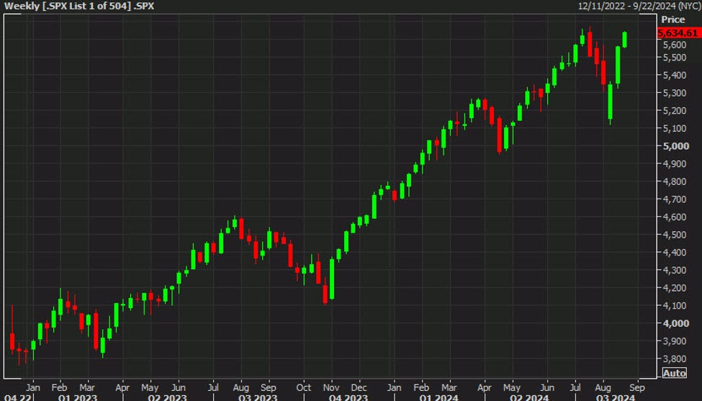The width and height of the screenshot is (702, 401).
Task: Click the bold 5,000 price axis label
Action: tap(675, 146)
